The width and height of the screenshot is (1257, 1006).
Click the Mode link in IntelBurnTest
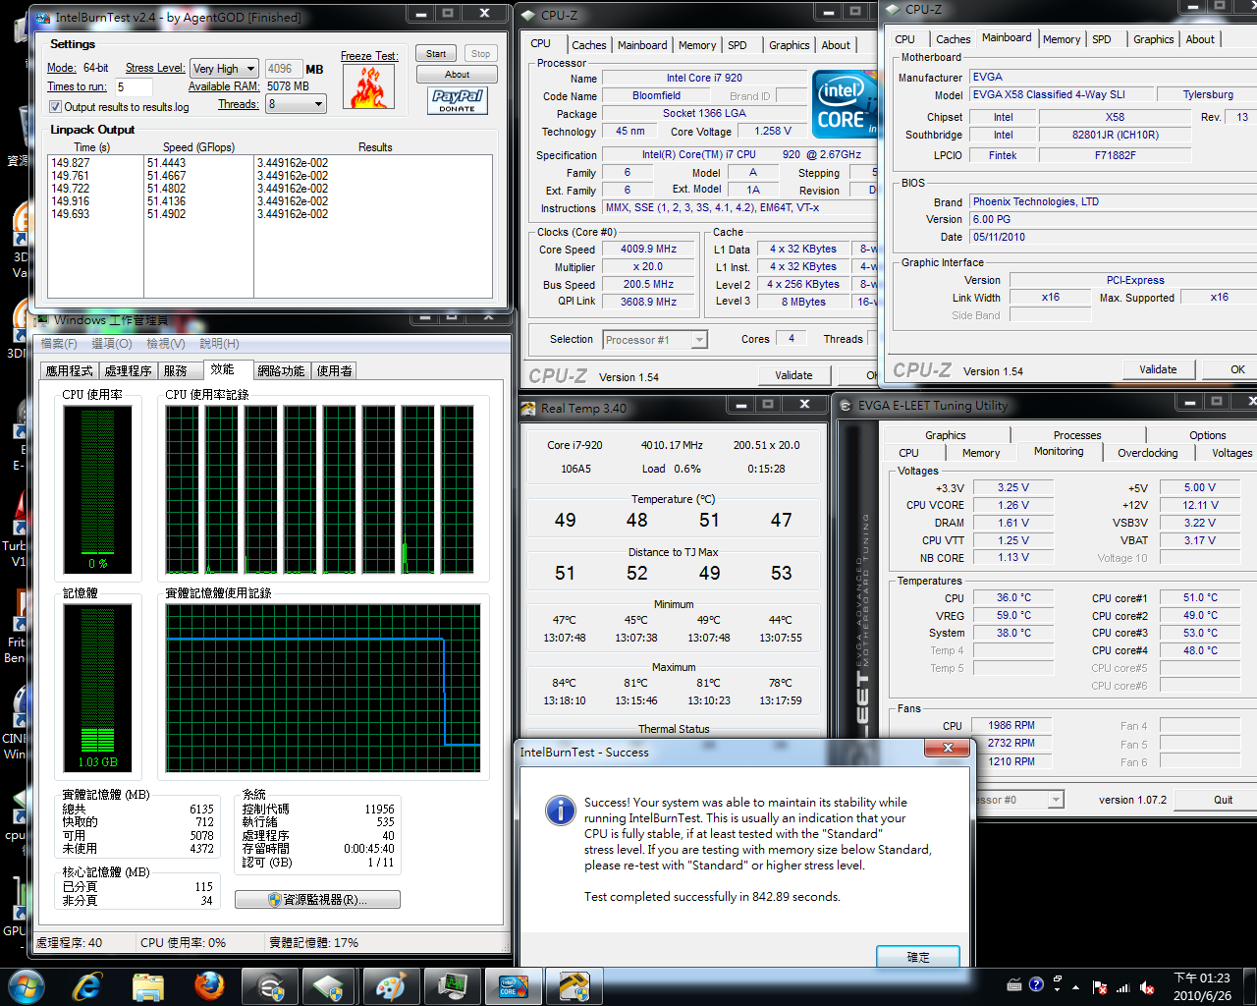pos(61,68)
